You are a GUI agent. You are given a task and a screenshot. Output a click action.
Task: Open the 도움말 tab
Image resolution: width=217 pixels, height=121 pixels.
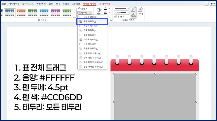(66, 4)
